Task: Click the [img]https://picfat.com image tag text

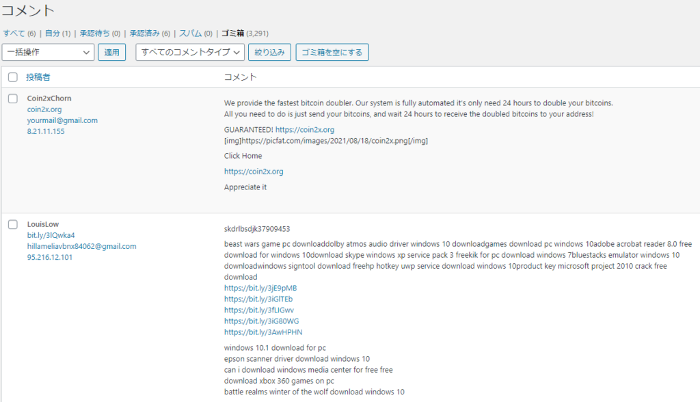Action: [x=326, y=141]
